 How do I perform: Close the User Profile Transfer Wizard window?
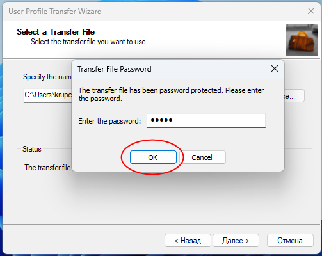coord(311,11)
